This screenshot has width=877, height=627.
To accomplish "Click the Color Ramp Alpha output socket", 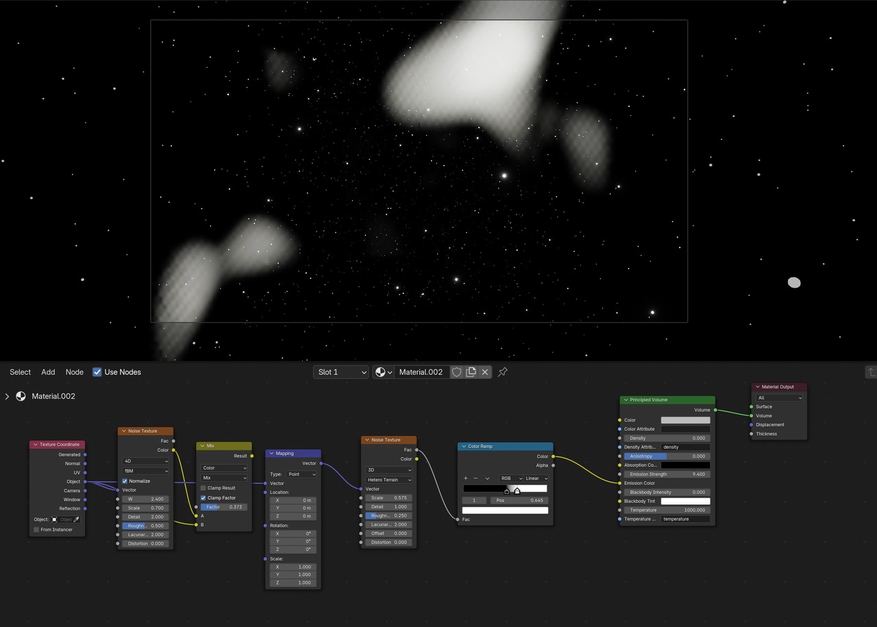I will tap(553, 465).
